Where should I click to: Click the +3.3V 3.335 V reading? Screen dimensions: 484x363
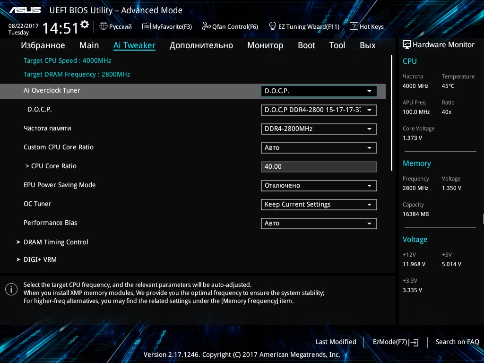click(x=412, y=290)
